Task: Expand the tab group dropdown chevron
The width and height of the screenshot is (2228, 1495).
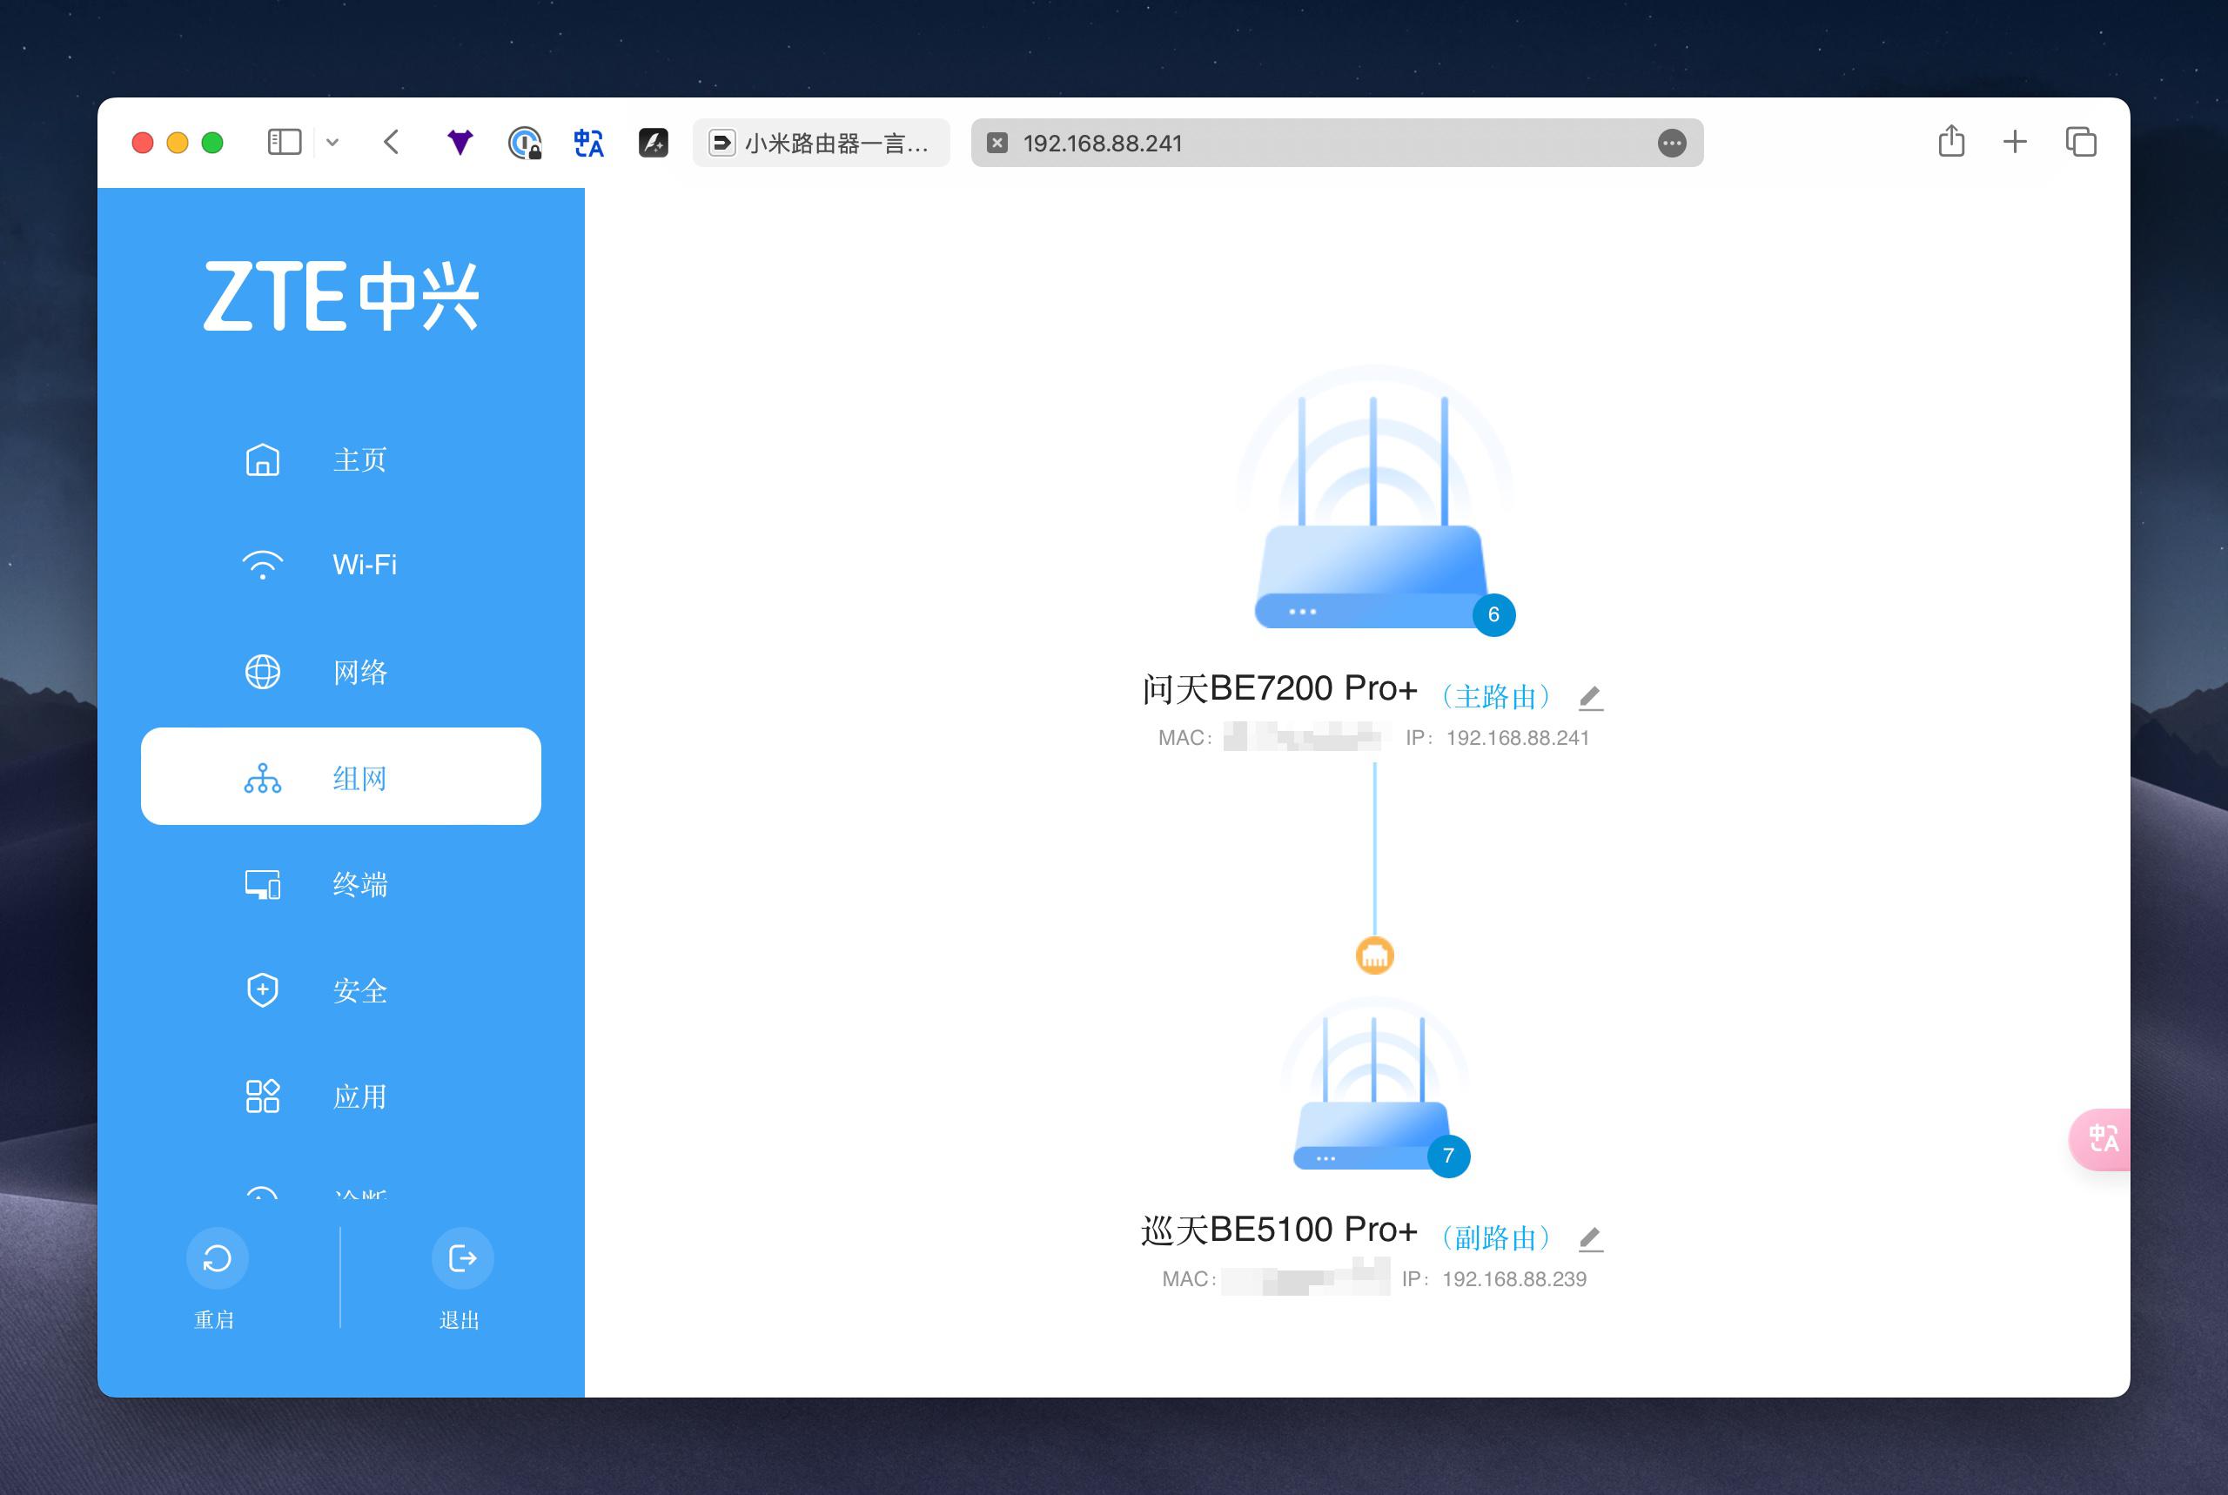Action: (332, 143)
